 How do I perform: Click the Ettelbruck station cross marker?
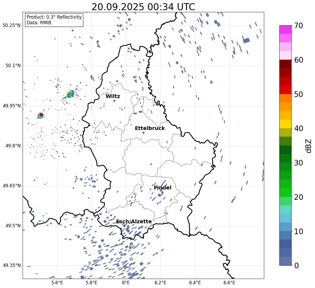tap(143, 133)
